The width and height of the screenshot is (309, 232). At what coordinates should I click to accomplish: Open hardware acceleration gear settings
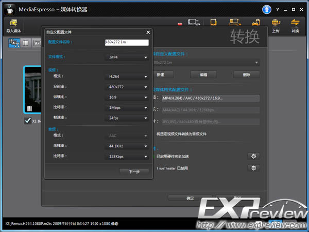click(253, 156)
